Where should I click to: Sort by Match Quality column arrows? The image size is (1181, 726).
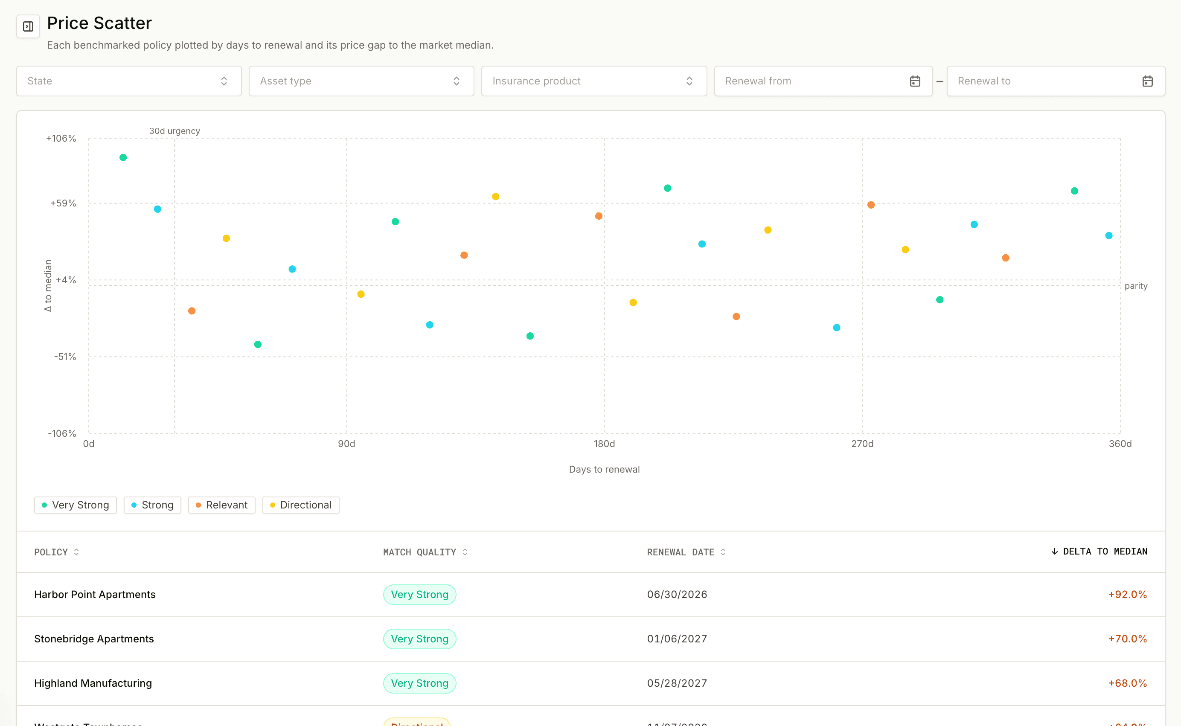pyautogui.click(x=465, y=552)
